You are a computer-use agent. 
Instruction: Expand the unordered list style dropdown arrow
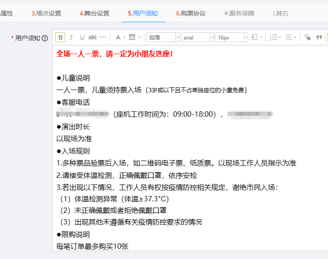295,38
